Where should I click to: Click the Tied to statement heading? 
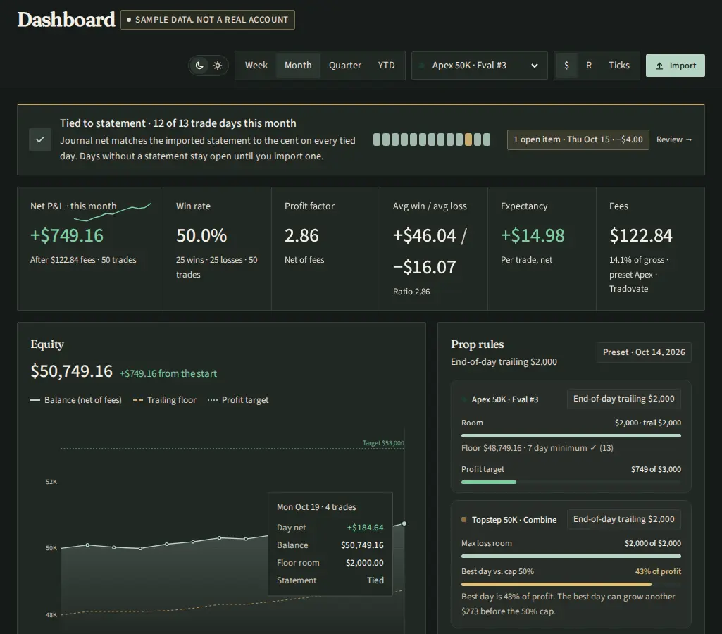pyautogui.click(x=178, y=123)
